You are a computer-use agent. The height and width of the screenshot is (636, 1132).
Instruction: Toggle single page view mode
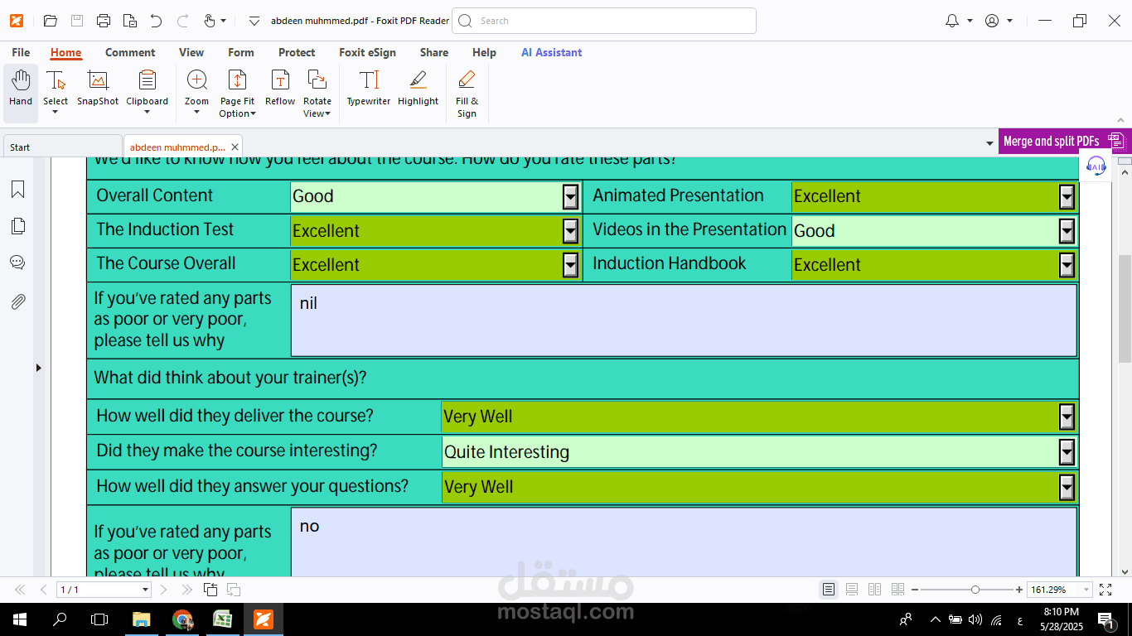coord(829,590)
